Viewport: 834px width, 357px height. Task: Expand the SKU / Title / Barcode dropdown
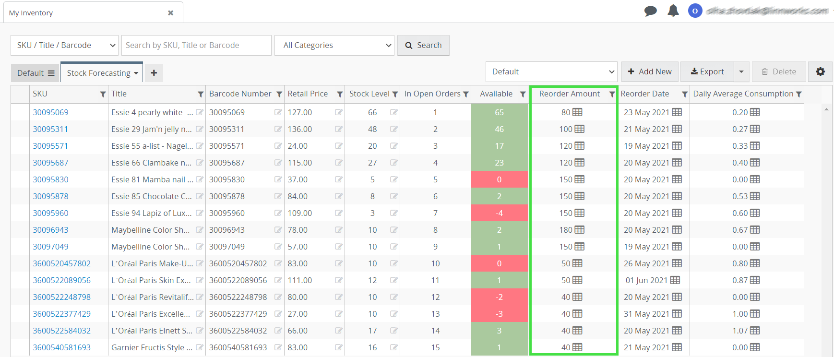pos(64,45)
